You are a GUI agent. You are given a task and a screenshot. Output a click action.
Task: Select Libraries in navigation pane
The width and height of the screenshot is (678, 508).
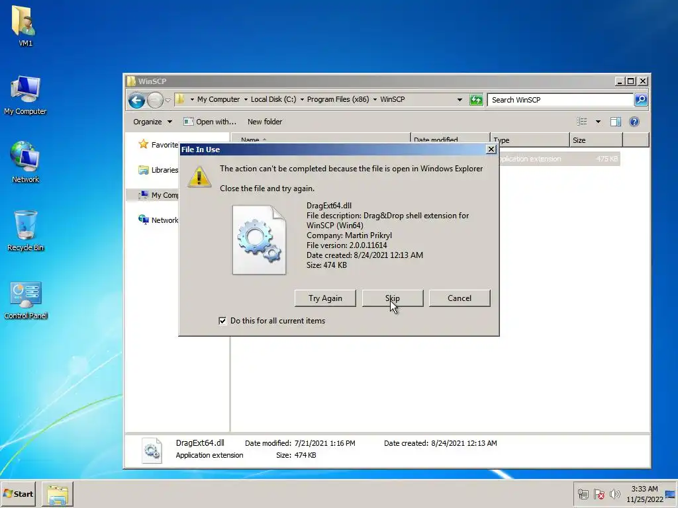click(158, 170)
